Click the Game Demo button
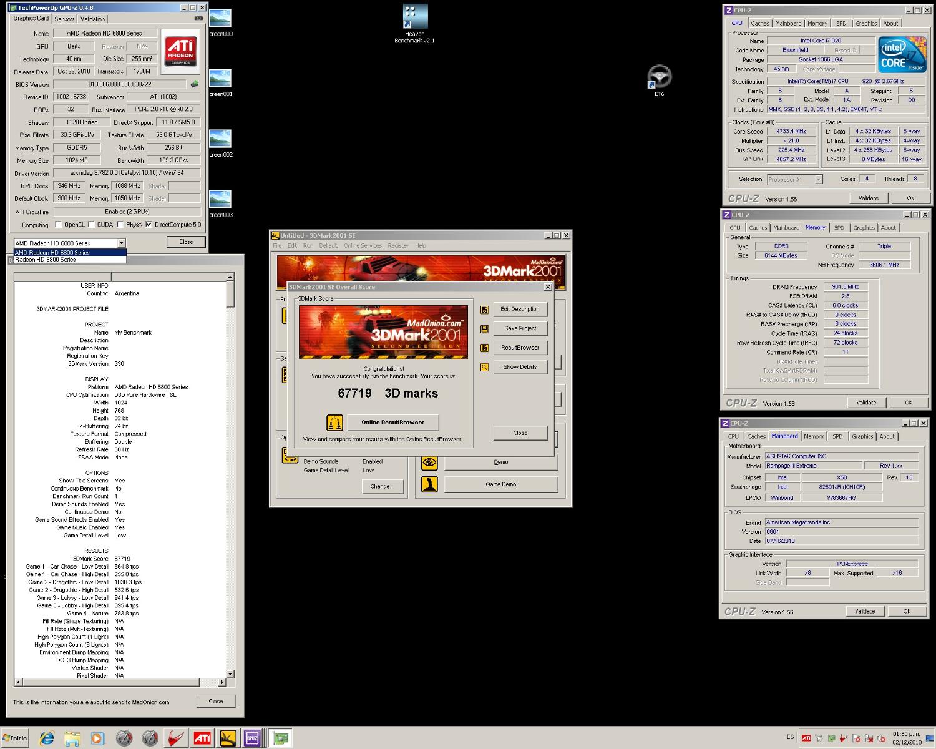This screenshot has height=749, width=936. (500, 484)
